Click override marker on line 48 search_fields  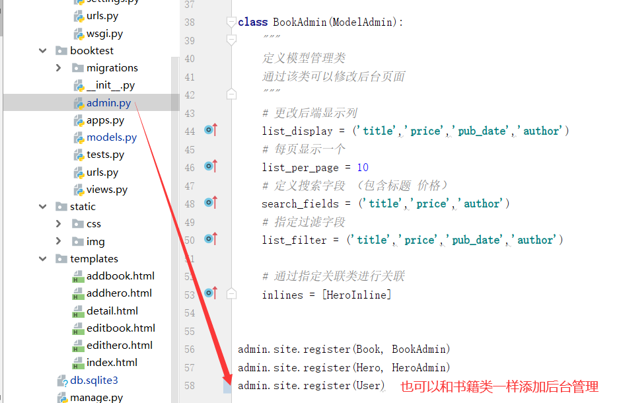(x=211, y=203)
